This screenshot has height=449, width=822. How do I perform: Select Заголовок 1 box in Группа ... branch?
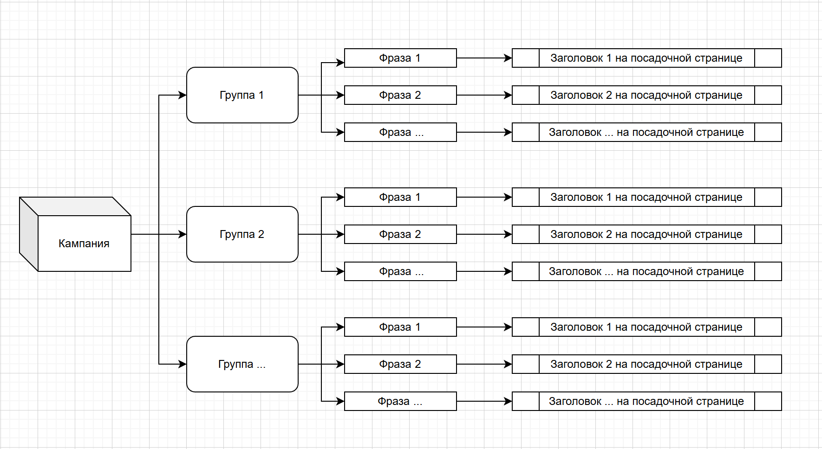click(646, 327)
